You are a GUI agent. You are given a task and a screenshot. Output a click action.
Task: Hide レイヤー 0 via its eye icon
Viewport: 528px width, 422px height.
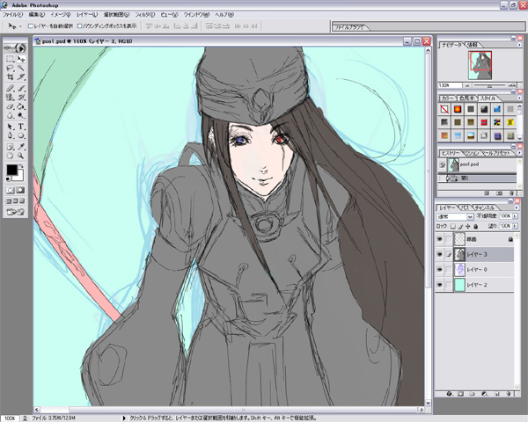click(x=439, y=270)
